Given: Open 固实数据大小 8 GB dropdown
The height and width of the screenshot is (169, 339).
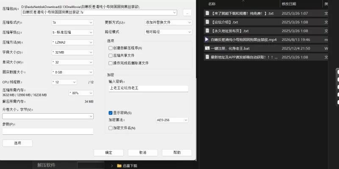Looking at the screenshot, I should point(72,72).
